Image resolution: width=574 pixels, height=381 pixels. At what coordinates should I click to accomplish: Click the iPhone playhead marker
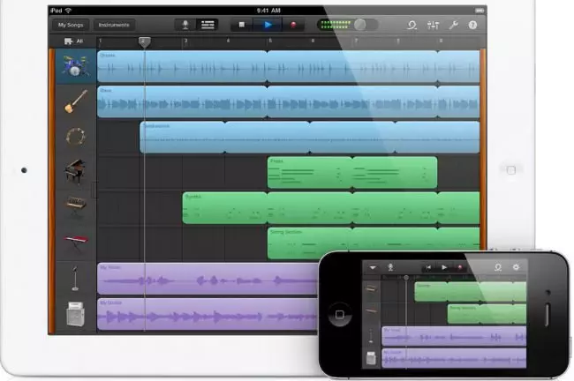coord(406,278)
